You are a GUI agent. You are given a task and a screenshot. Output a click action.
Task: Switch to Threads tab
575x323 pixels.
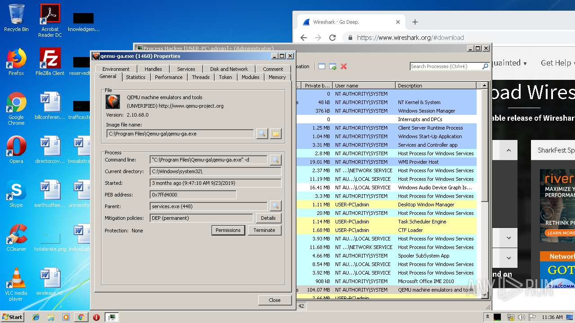point(201,77)
